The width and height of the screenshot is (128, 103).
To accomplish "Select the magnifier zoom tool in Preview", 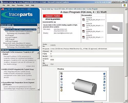I will 61,82.
